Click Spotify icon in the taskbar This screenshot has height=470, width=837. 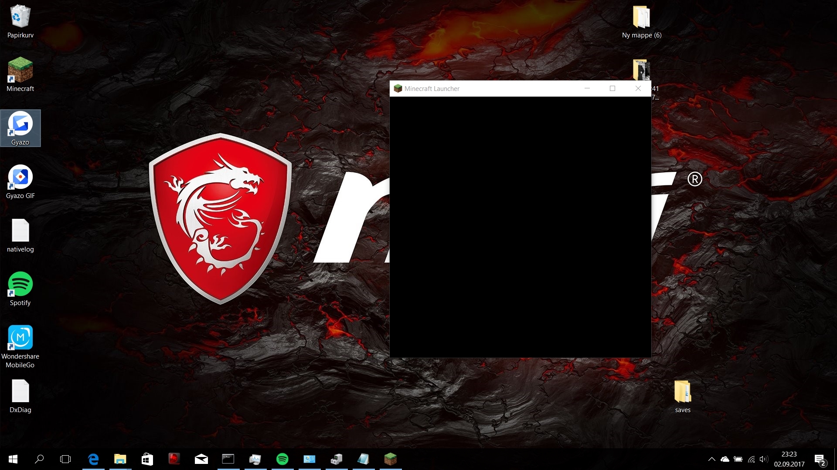[282, 459]
